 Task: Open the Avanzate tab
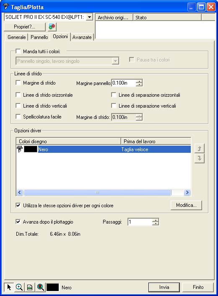tap(82, 37)
